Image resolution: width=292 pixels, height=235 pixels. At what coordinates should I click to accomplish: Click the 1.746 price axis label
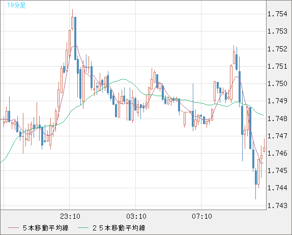coord(277,153)
